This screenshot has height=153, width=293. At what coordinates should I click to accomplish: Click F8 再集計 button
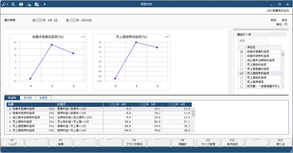[183, 142]
